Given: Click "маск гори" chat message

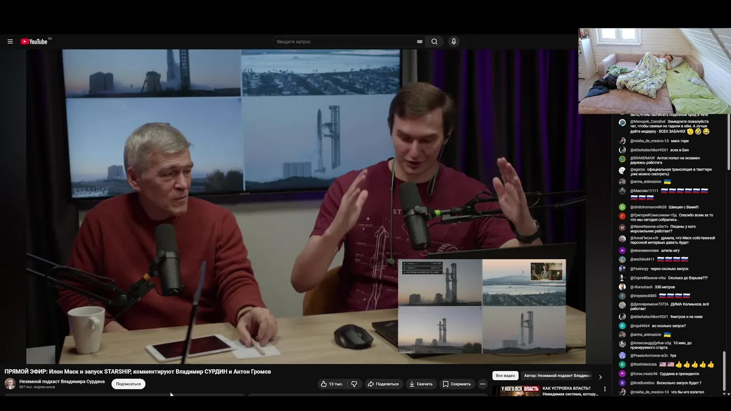Looking at the screenshot, I should [680, 141].
